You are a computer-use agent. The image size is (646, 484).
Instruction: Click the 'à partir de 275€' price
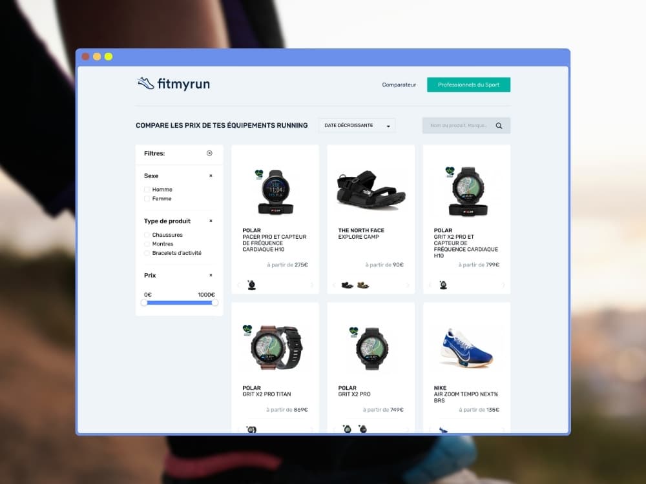(287, 265)
